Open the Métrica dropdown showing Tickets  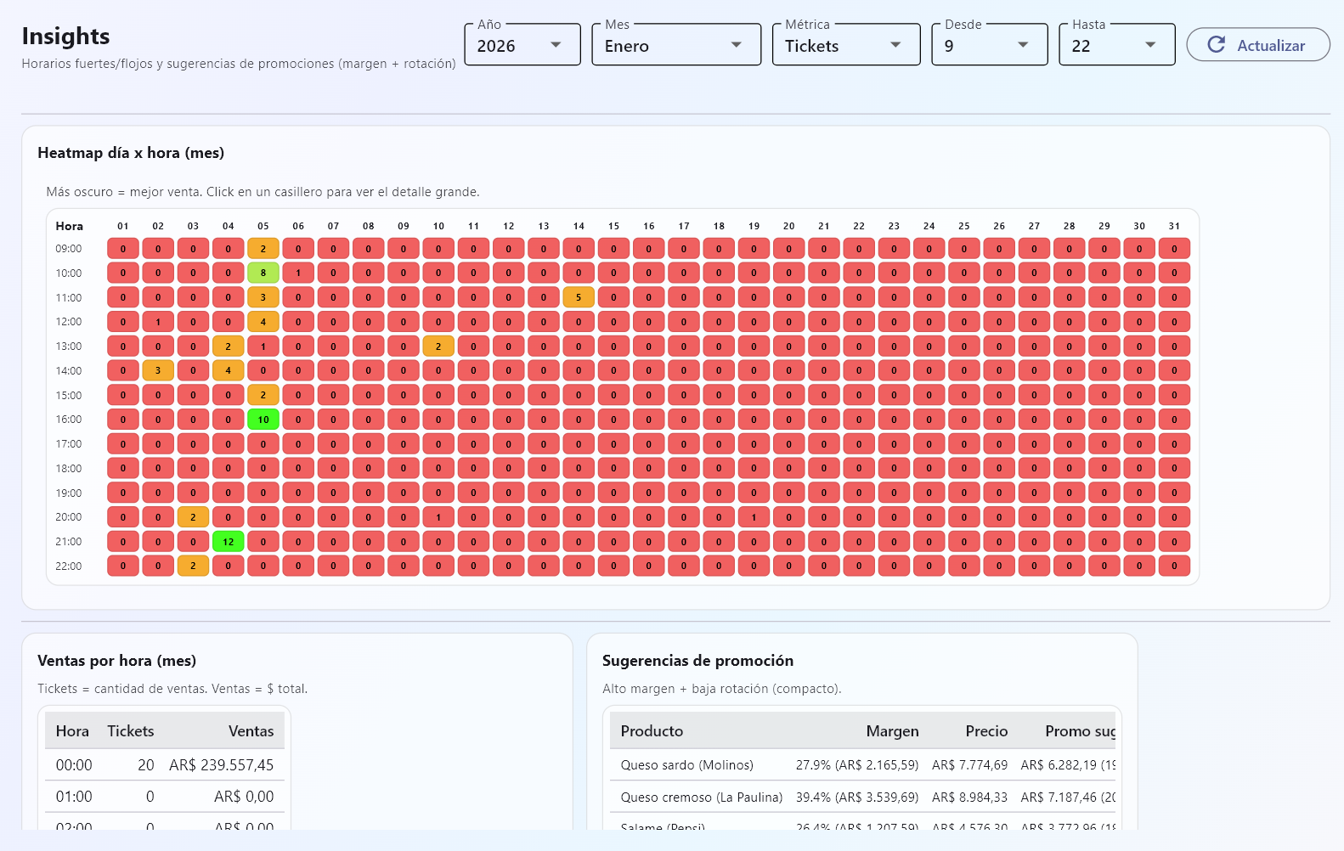click(845, 45)
